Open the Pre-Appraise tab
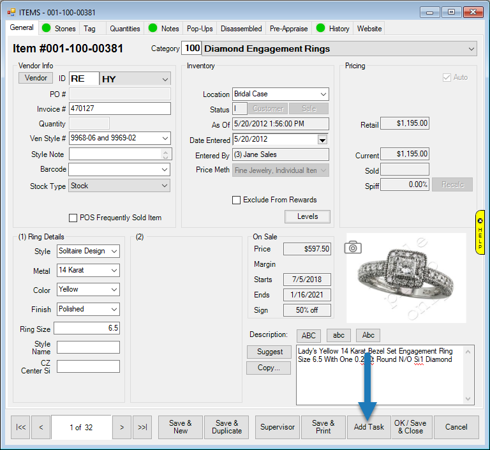The image size is (490, 450). coord(288,29)
